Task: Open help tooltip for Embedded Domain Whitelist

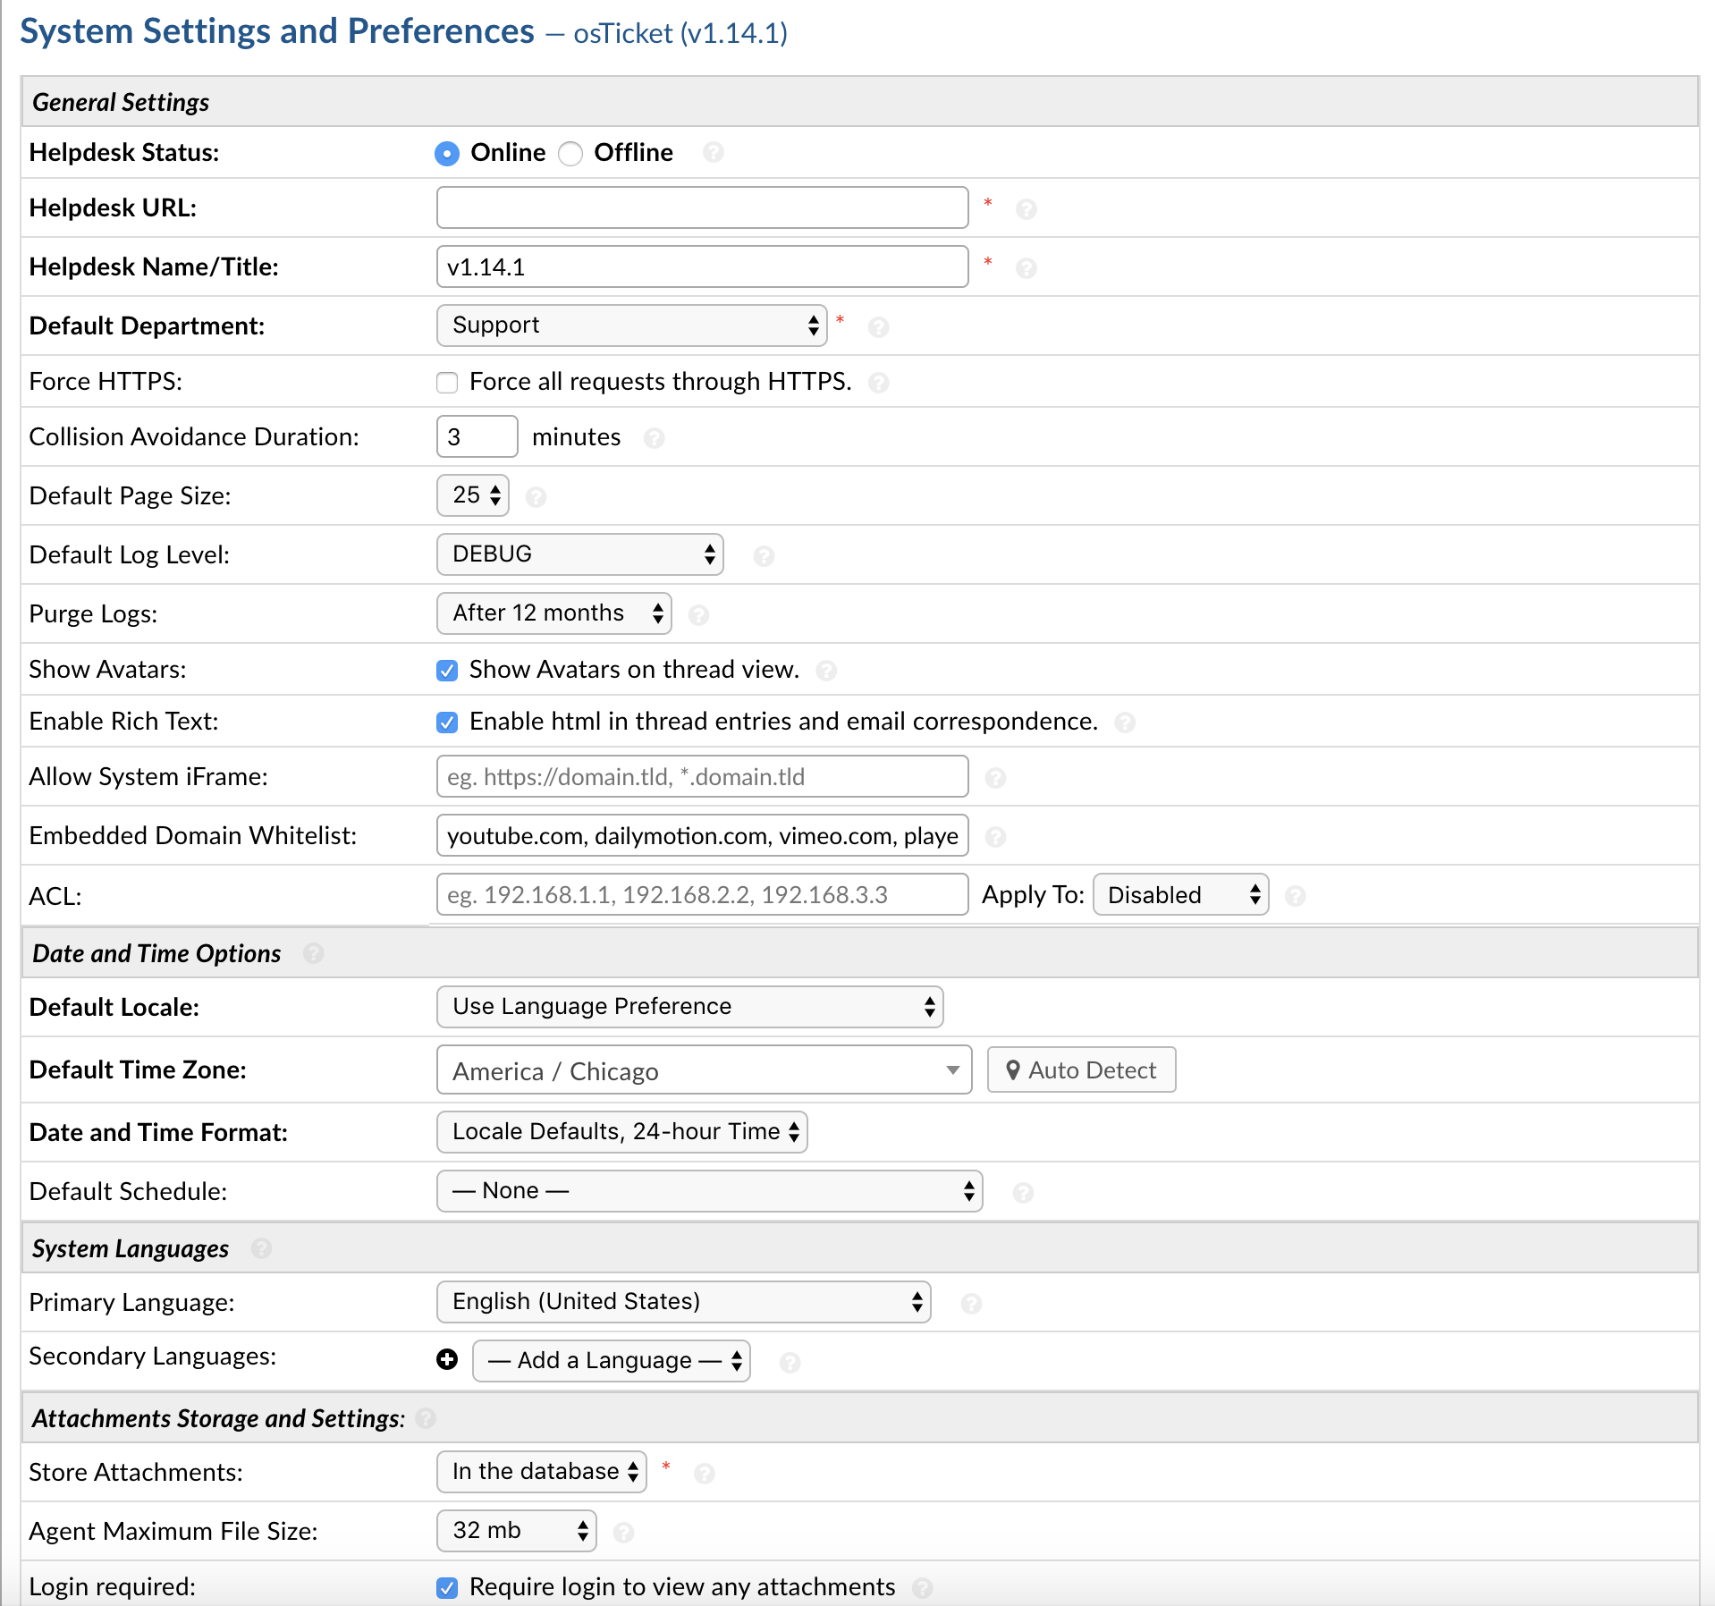Action: click(995, 837)
